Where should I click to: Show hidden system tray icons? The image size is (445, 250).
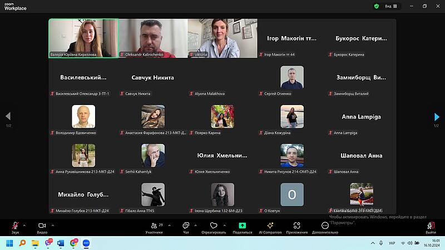pos(373,243)
